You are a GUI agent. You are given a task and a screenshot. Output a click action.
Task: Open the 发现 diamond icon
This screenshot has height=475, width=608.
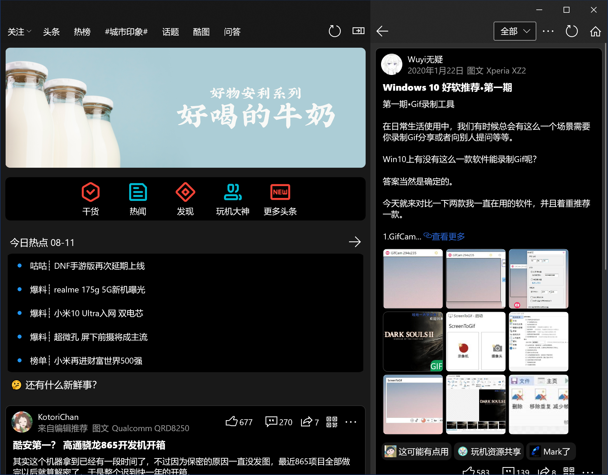[x=185, y=192]
